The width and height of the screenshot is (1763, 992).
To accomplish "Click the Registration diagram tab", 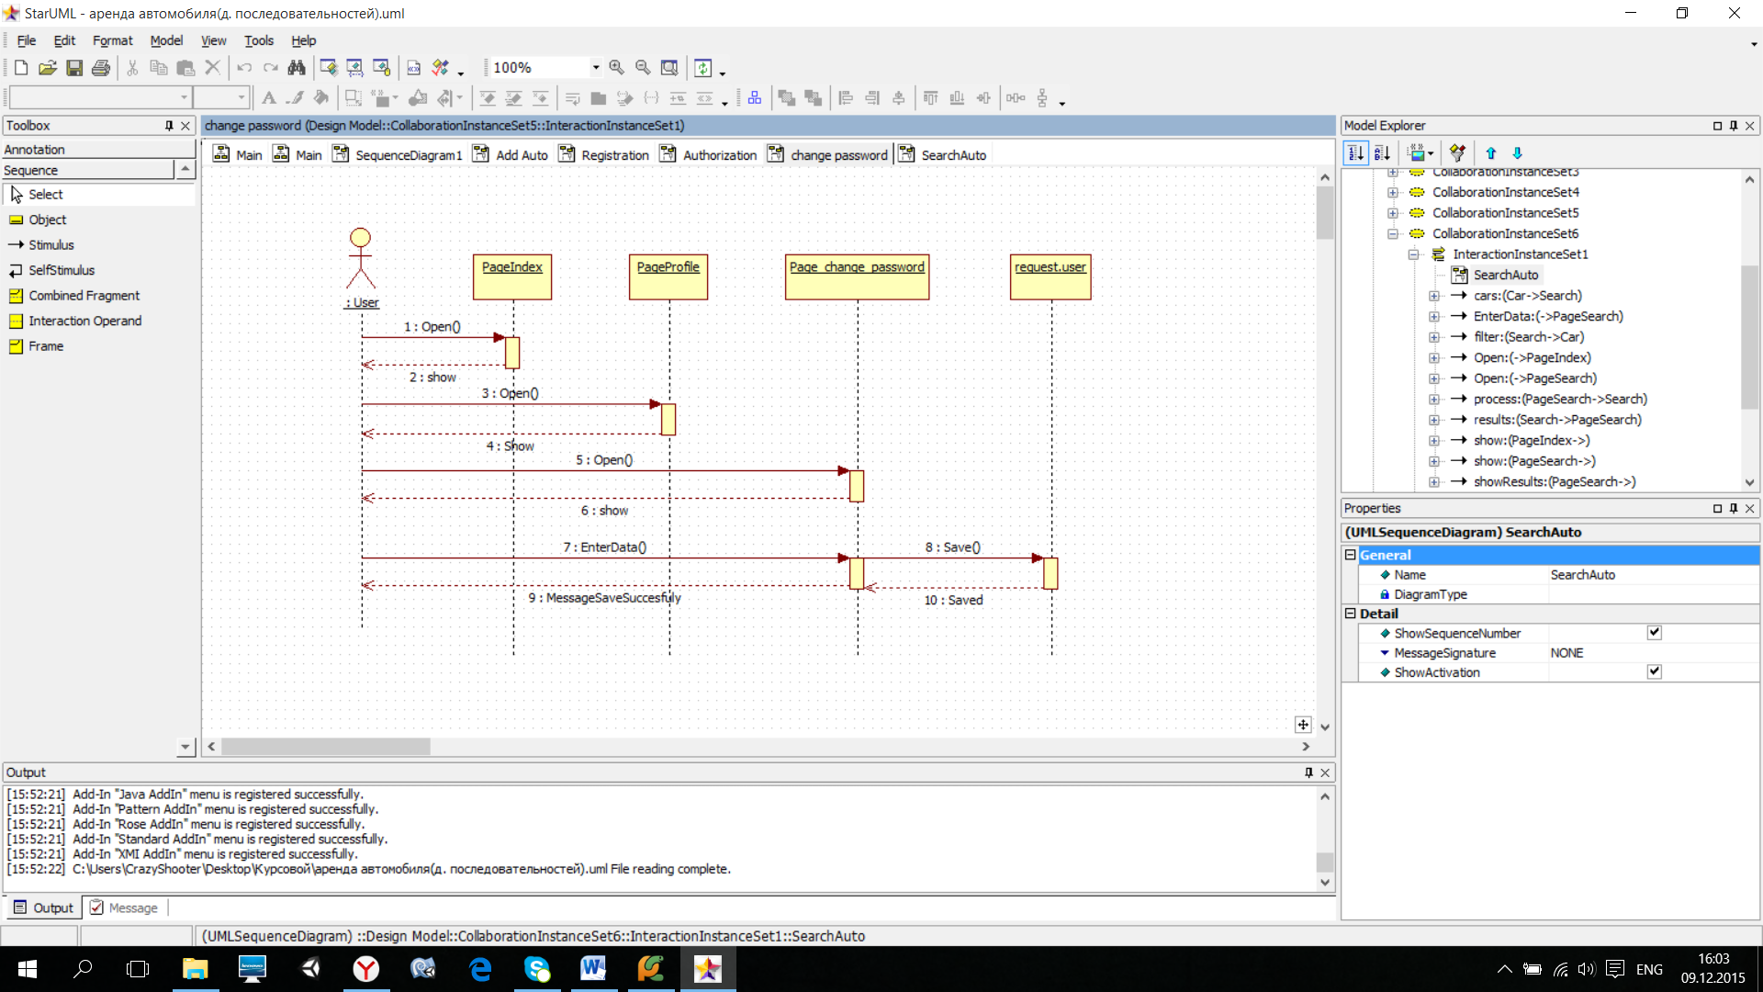I will coord(614,155).
